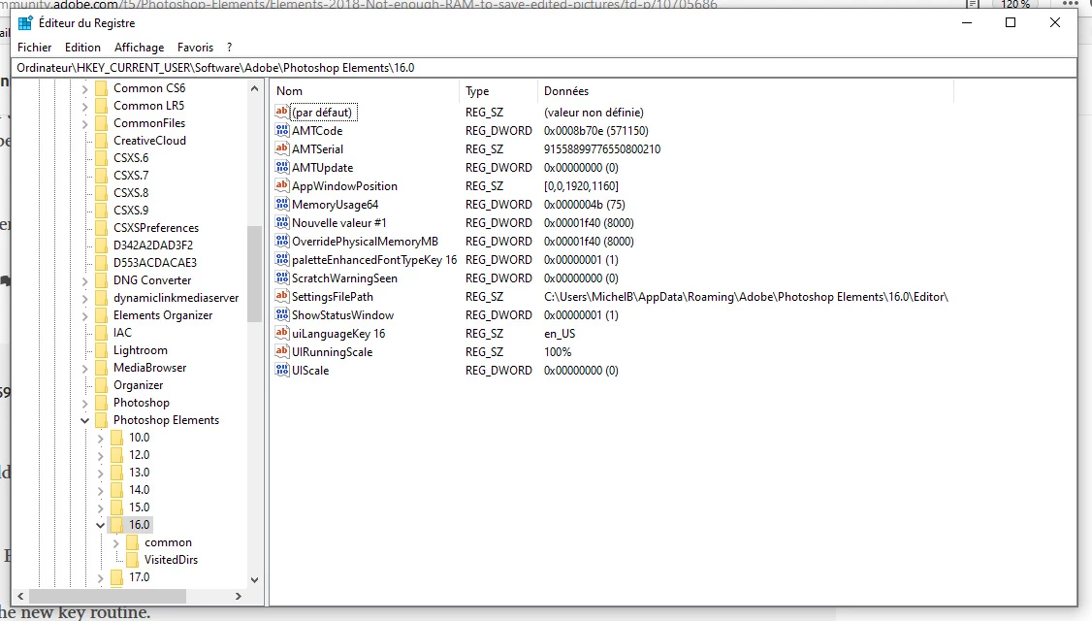The image size is (1092, 621).
Task: Click the AMTCode DWORD value icon
Action: (x=282, y=130)
